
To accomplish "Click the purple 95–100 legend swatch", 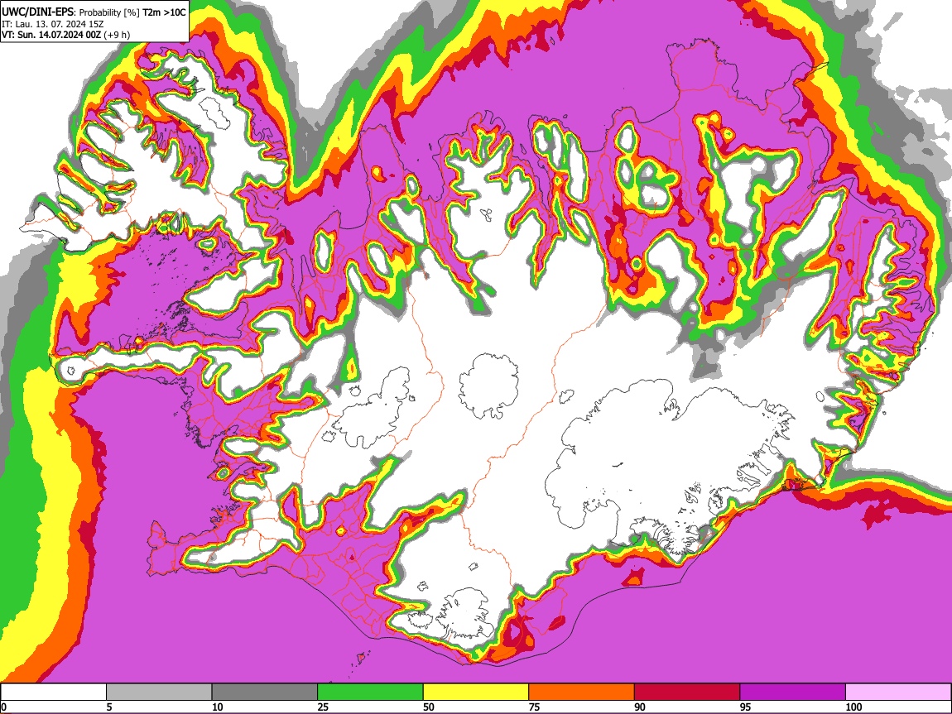I will point(793,692).
